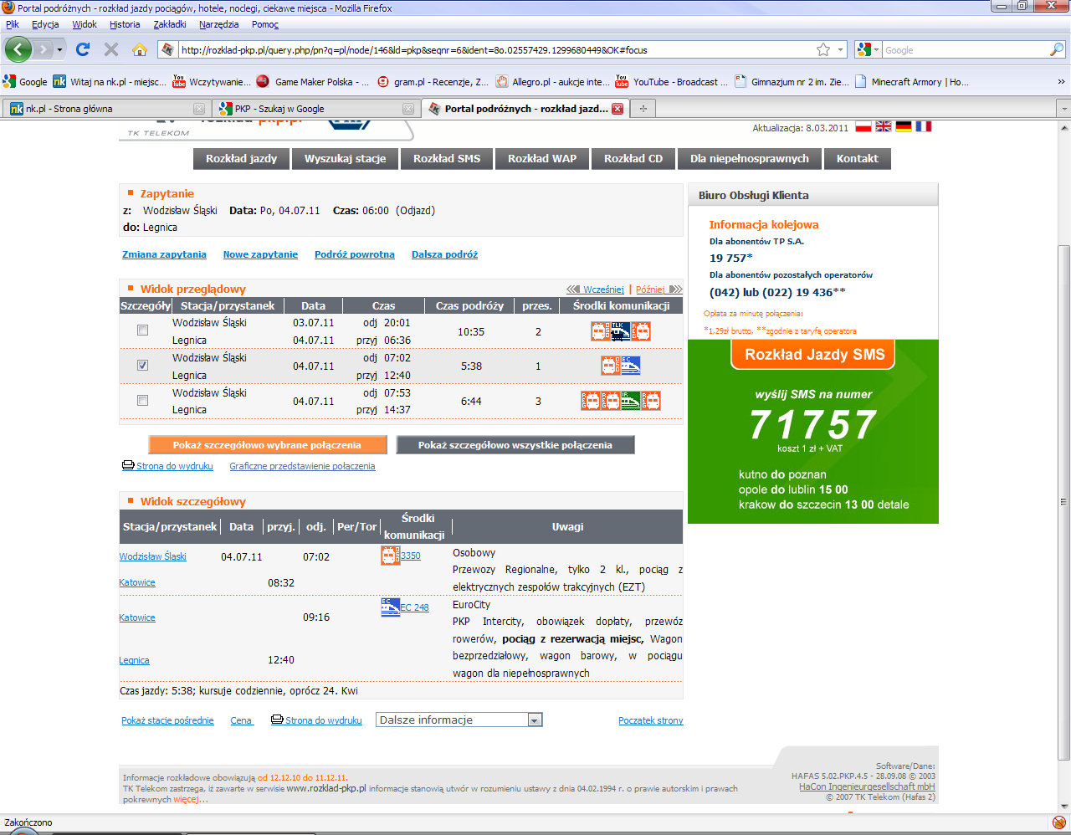
Task: Bookmark this page with the star icon
Action: (823, 49)
